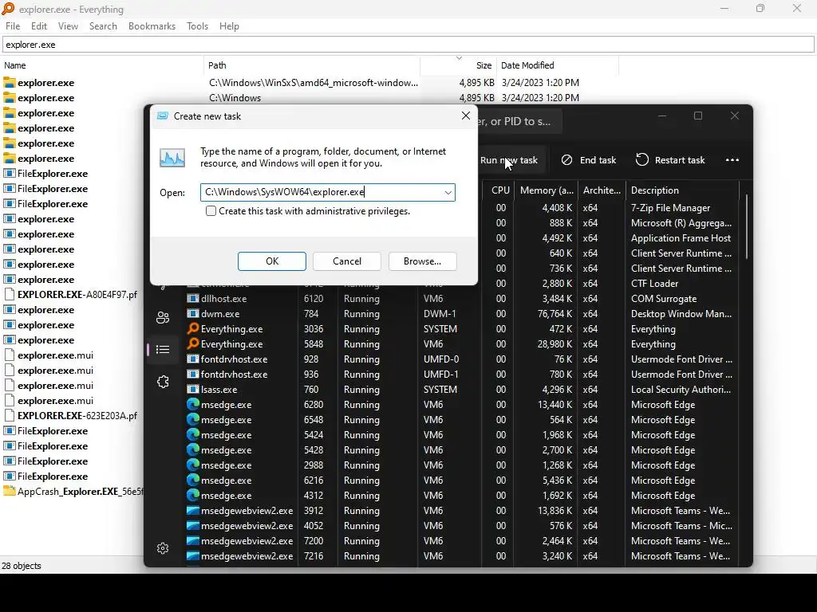Click the icon of msedgewebview2.exe PID 7216
This screenshot has width=817, height=612.
coord(193,555)
